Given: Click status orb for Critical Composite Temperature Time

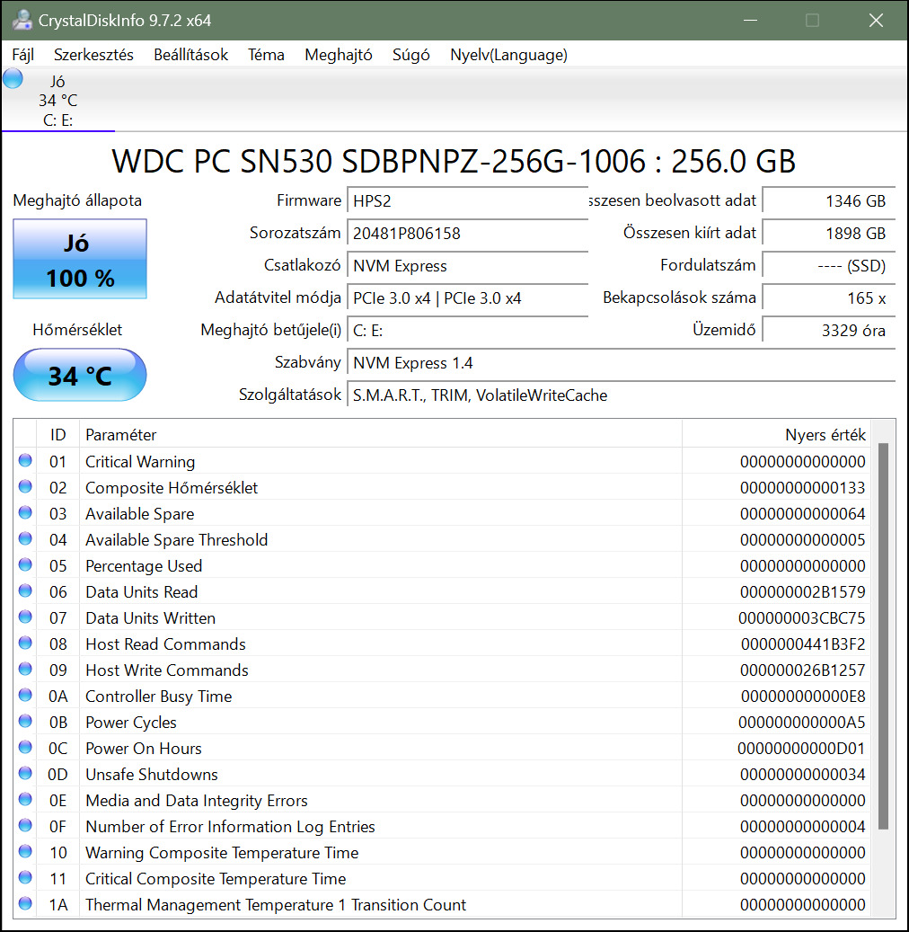Looking at the screenshot, I should pos(25,878).
